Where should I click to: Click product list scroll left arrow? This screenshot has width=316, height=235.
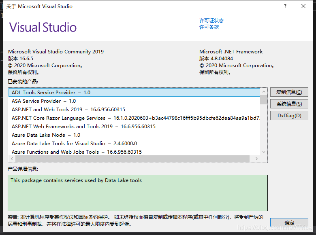click(x=12, y=159)
